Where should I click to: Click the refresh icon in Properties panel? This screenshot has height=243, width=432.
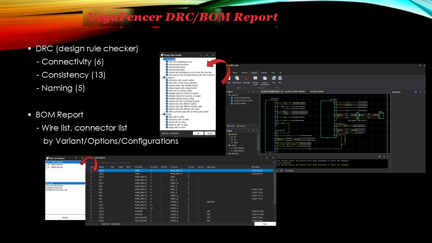pos(415,92)
